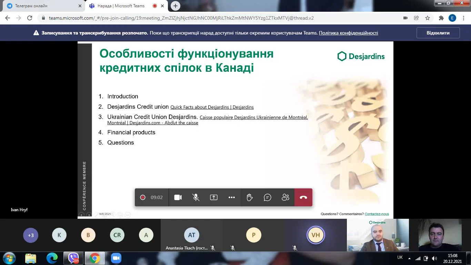Open the Chrome three-dot menu
Screen dimensions: 471x265
click(463, 18)
